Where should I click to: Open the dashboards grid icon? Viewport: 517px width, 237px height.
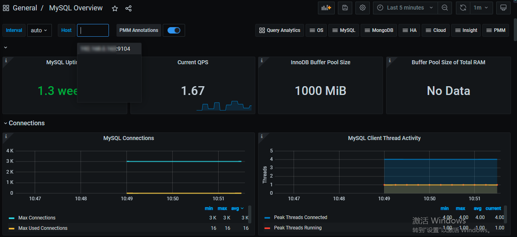pyautogui.click(x=6, y=8)
